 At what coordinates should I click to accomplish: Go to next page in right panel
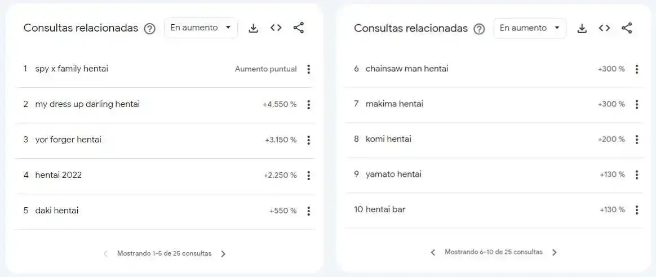tap(555, 252)
